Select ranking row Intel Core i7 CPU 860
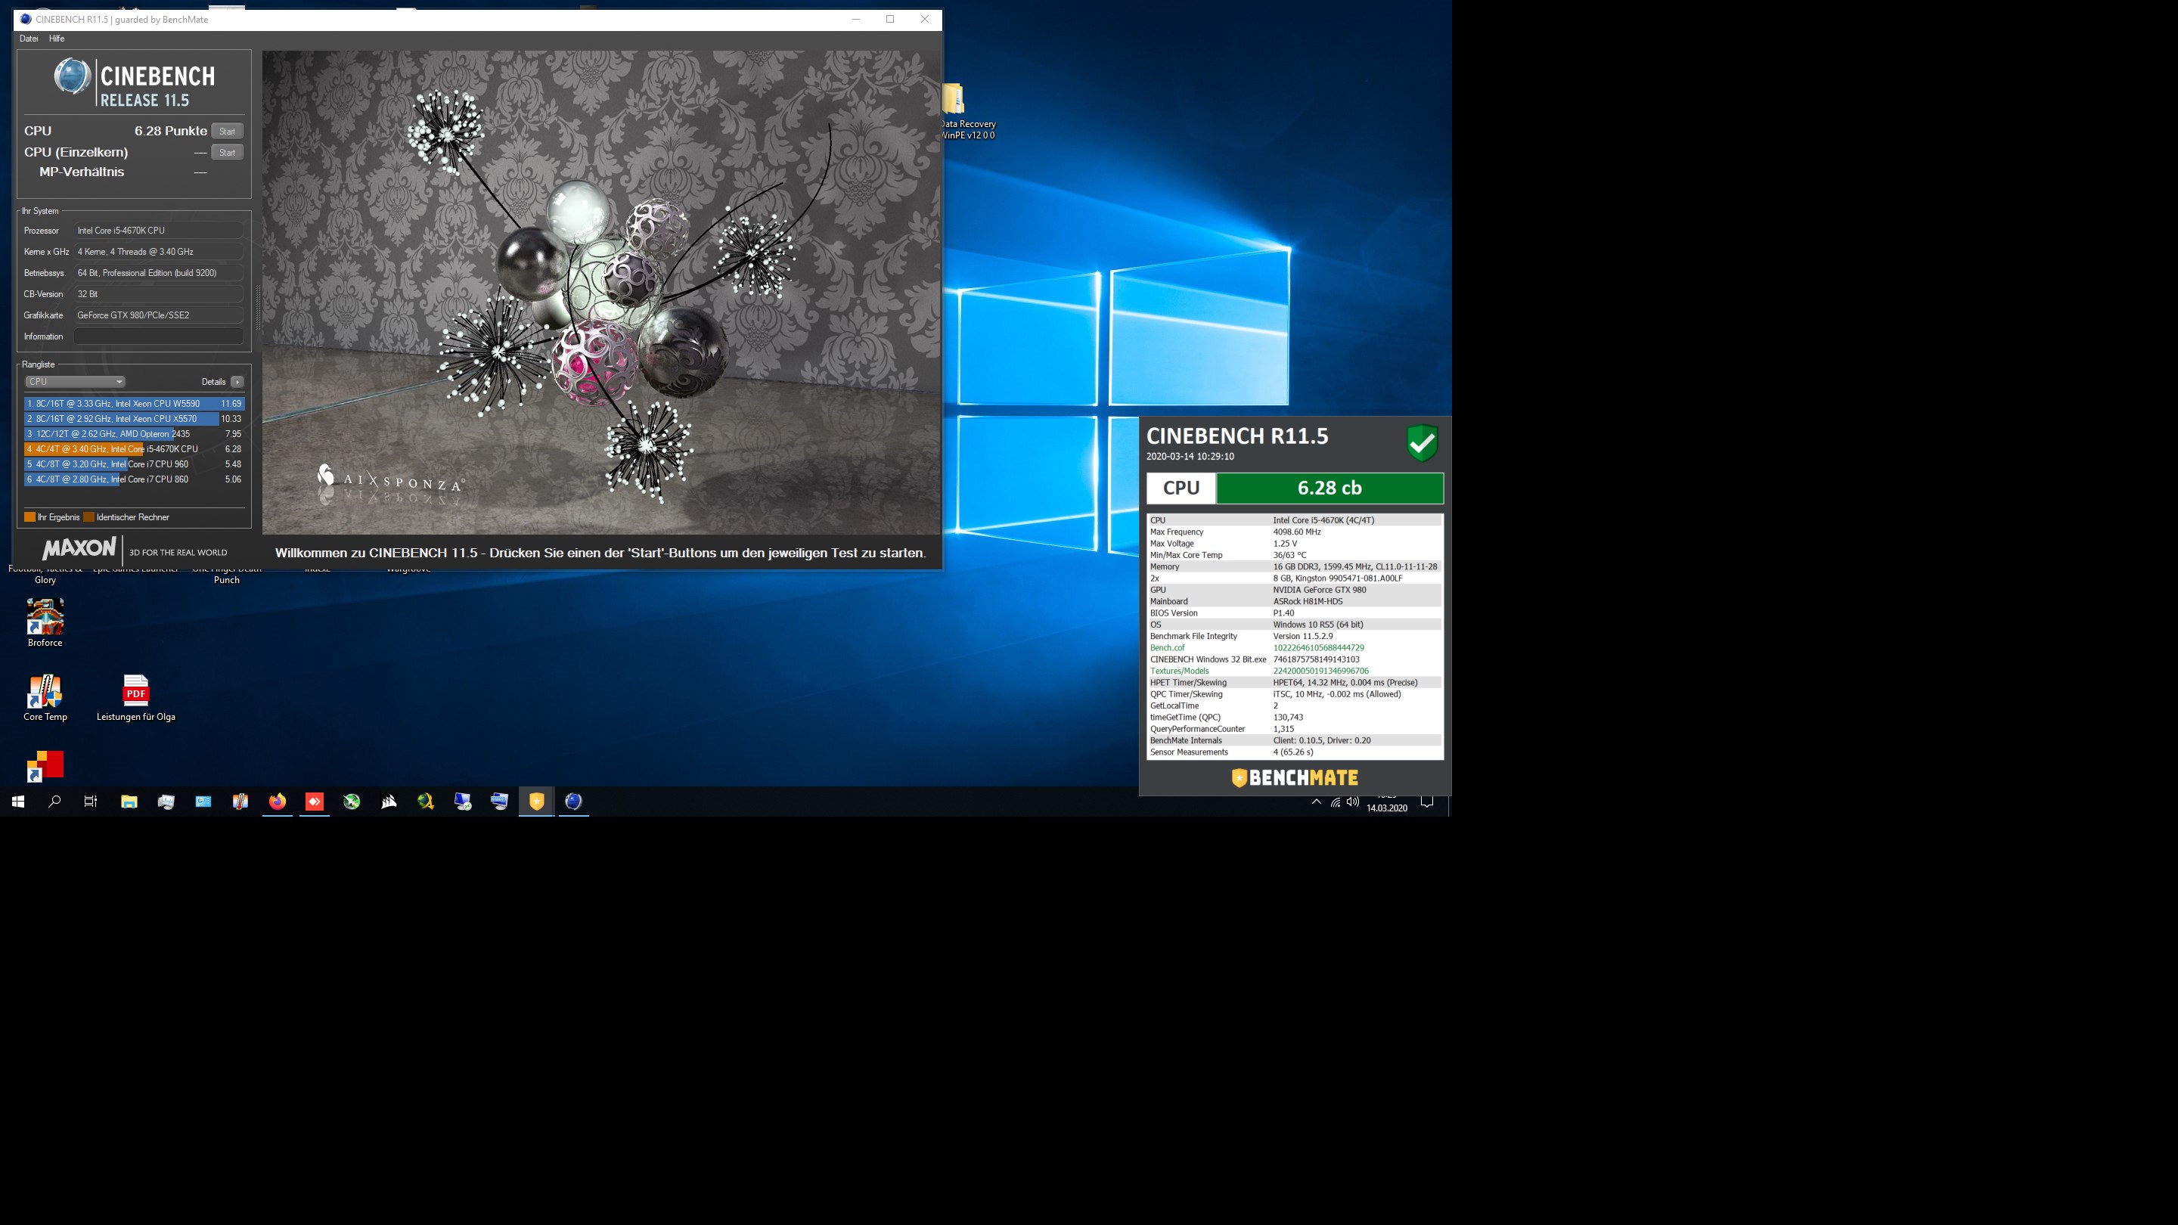Viewport: 2178px width, 1225px height. coord(135,479)
